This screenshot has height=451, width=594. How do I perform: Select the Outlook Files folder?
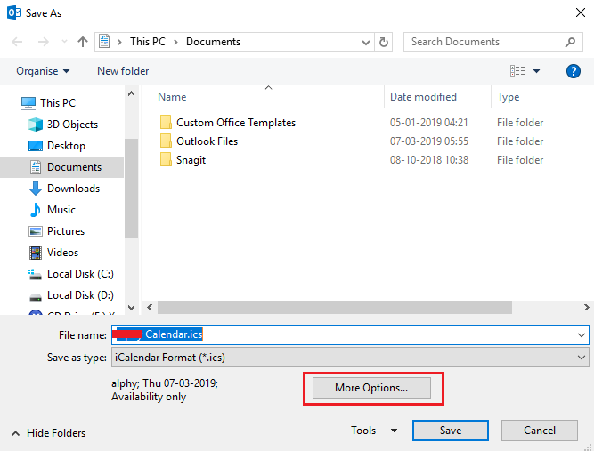tap(207, 141)
